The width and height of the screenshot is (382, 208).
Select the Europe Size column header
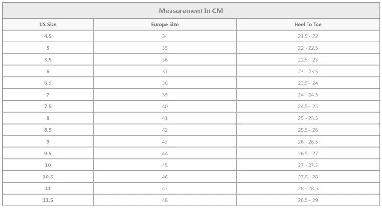[x=165, y=24]
